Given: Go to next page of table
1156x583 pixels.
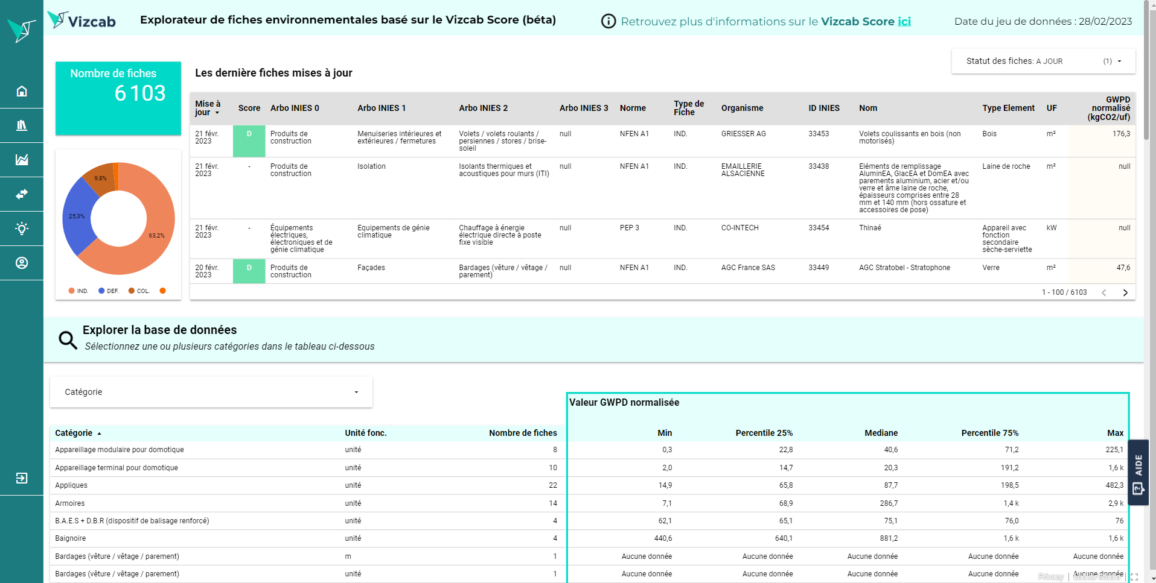Looking at the screenshot, I should pos(1125,292).
